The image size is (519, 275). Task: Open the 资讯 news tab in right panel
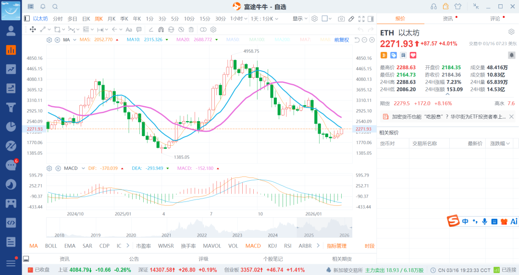pyautogui.click(x=448, y=19)
